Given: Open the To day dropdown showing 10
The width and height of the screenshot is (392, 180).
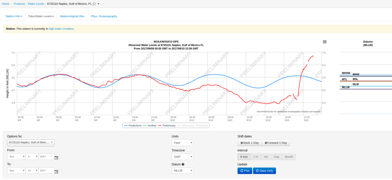Looking at the screenshot, I should coord(32,171).
